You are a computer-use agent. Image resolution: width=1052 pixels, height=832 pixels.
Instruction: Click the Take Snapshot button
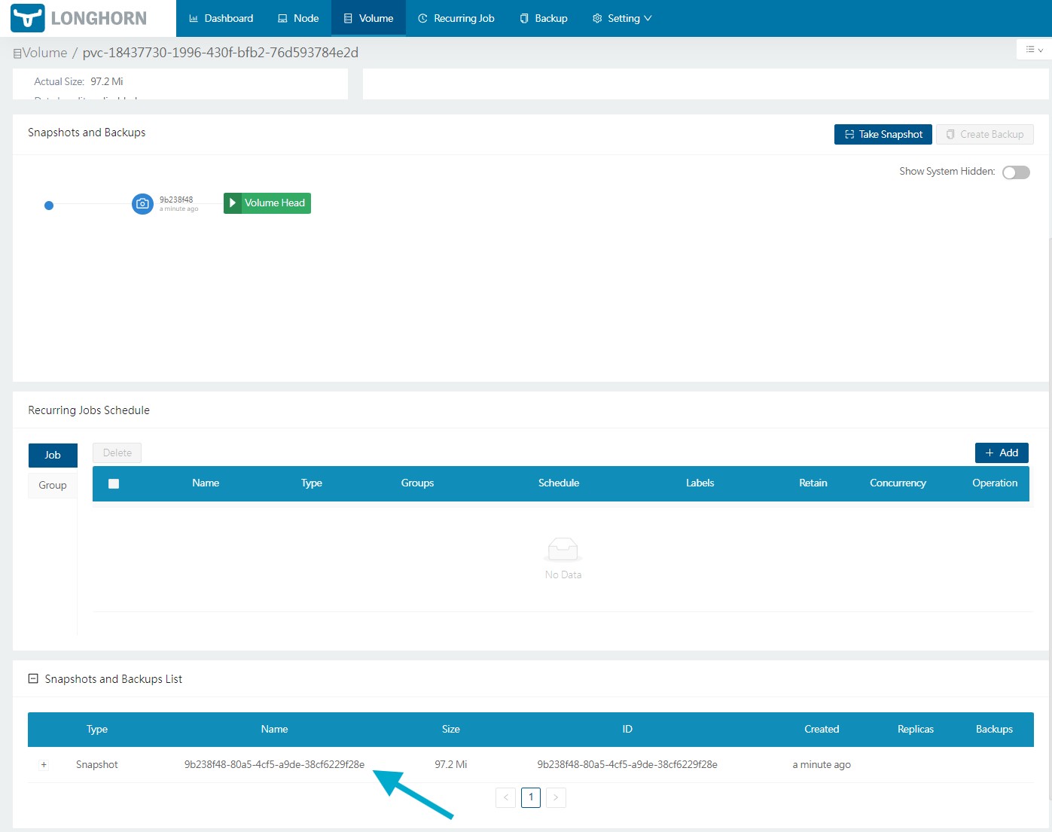point(883,134)
